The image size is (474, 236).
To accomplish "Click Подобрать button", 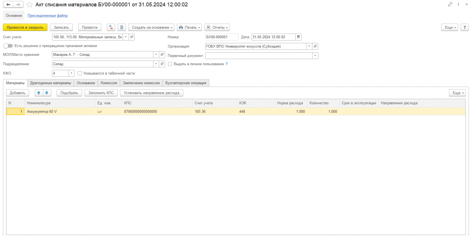I will (x=69, y=93).
